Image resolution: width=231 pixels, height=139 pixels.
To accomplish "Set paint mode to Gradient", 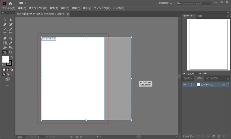I will [x=8, y=70].
